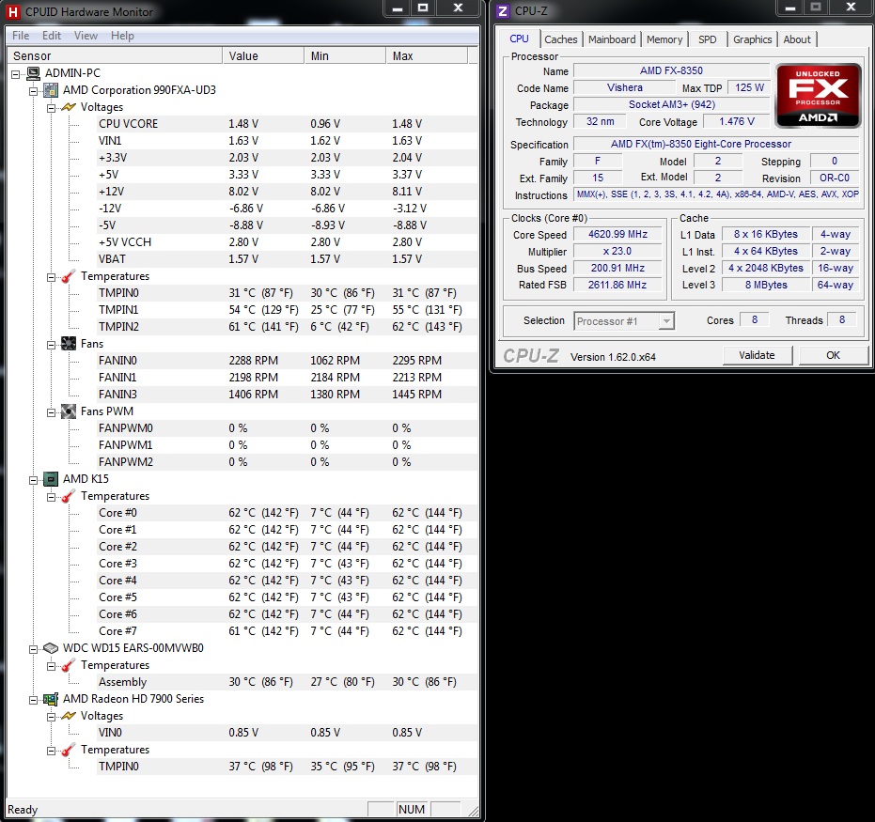Viewport: 875px width, 822px height.
Task: Click the Hardware Monitor red H title icon
Action: (12, 11)
